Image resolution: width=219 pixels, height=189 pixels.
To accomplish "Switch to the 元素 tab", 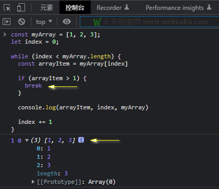I will tap(46, 8).
